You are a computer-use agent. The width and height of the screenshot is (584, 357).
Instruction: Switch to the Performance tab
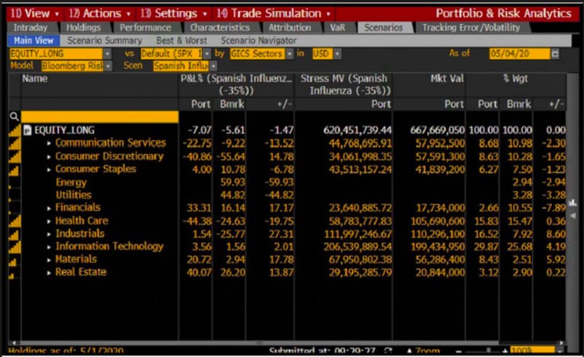point(145,28)
